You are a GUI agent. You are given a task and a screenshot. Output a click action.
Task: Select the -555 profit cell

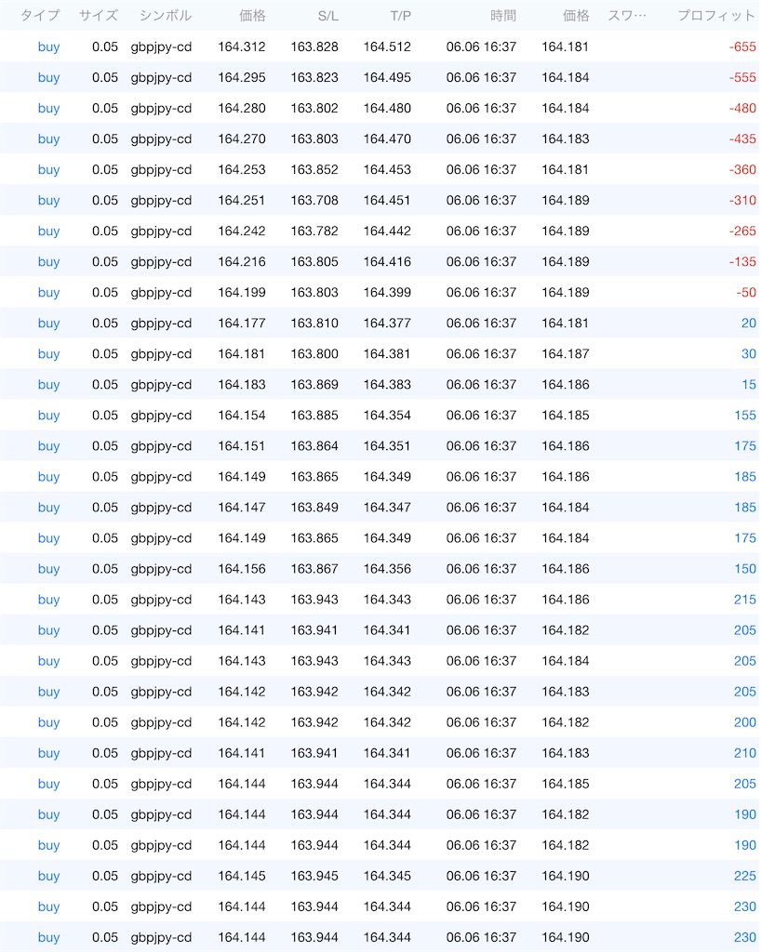(742, 78)
